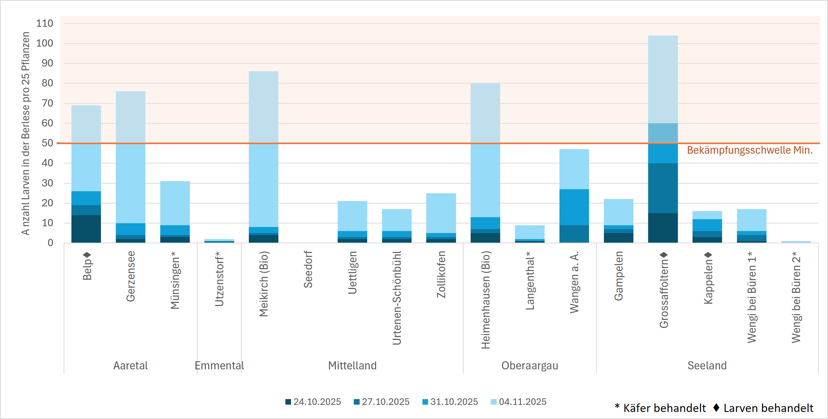Image resolution: width=828 pixels, height=419 pixels.
Task: Select the Seeland region label
Action: coord(707,365)
